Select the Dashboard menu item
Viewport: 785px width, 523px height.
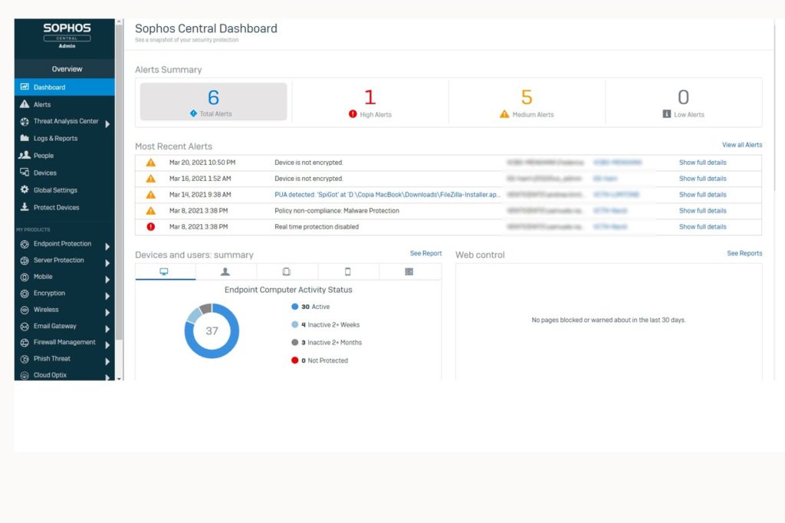(64, 87)
